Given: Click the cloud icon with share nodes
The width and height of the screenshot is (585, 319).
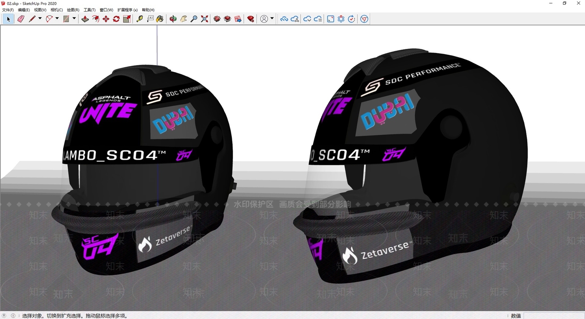Looking at the screenshot, I should [295, 19].
